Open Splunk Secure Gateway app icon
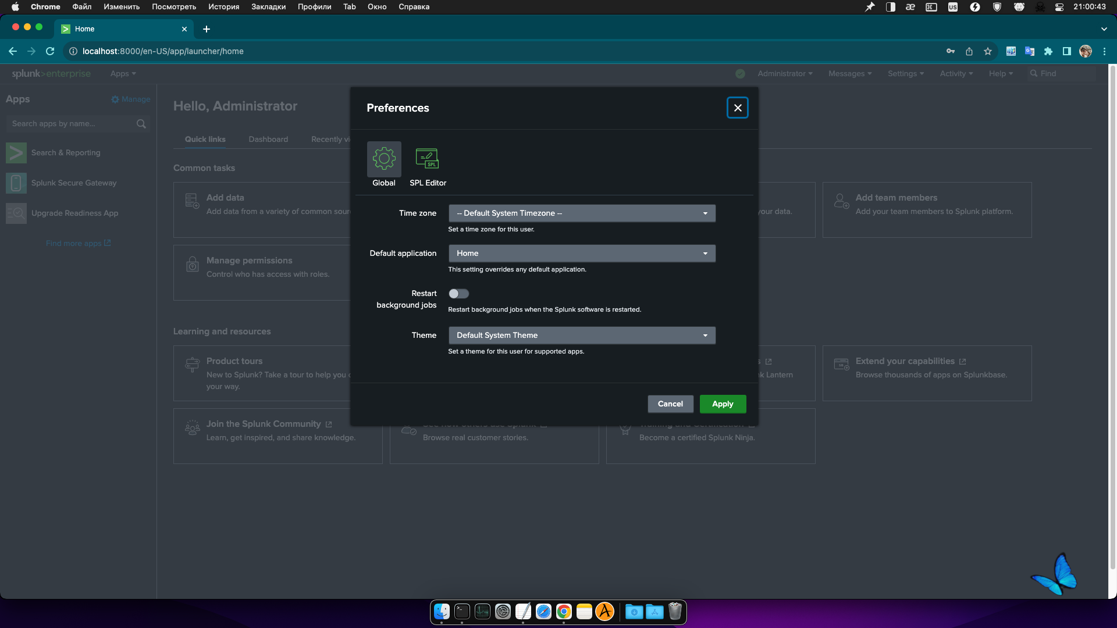1117x628 pixels. tap(16, 183)
